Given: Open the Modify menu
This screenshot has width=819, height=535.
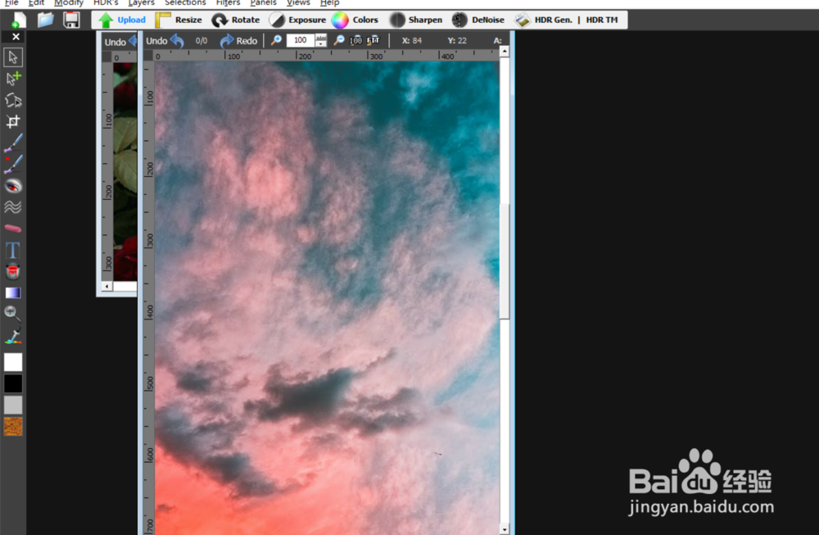Looking at the screenshot, I should click(69, 3).
